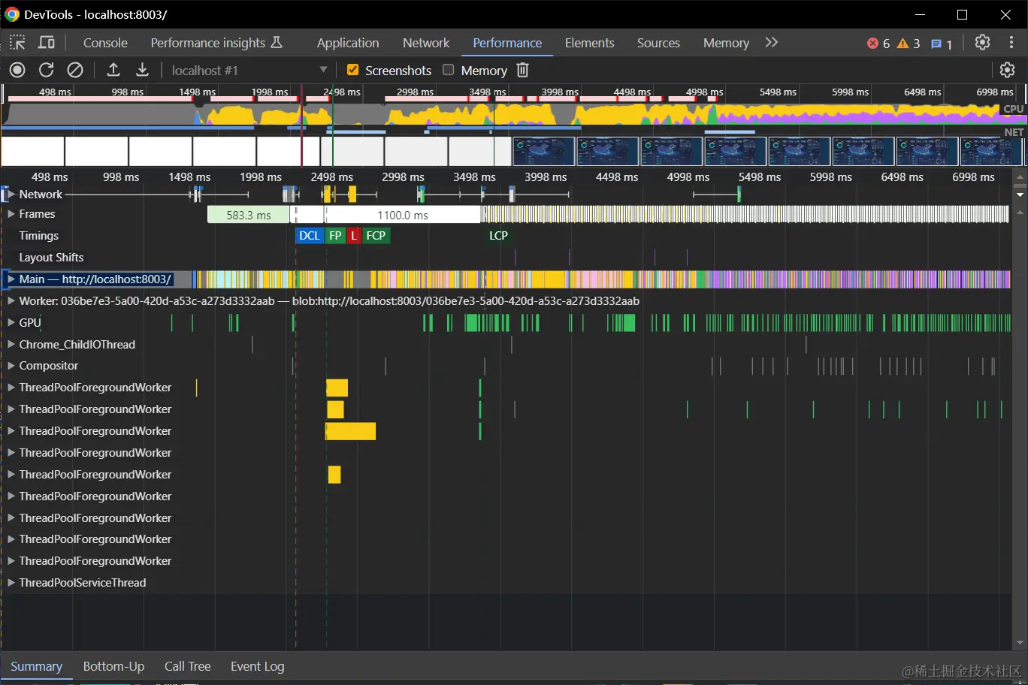Select the Performance tab

[x=507, y=43]
